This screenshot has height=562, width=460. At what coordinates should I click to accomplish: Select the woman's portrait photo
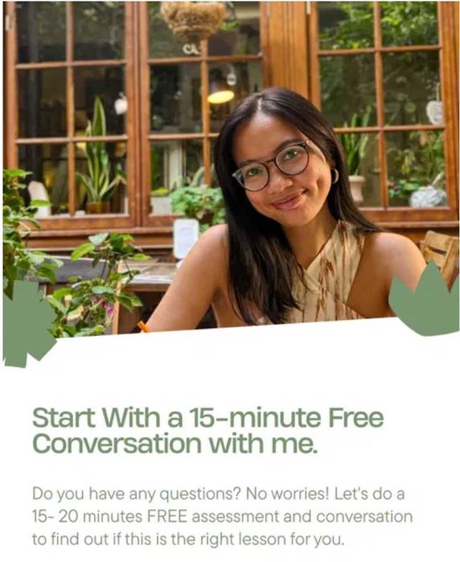[231, 169]
